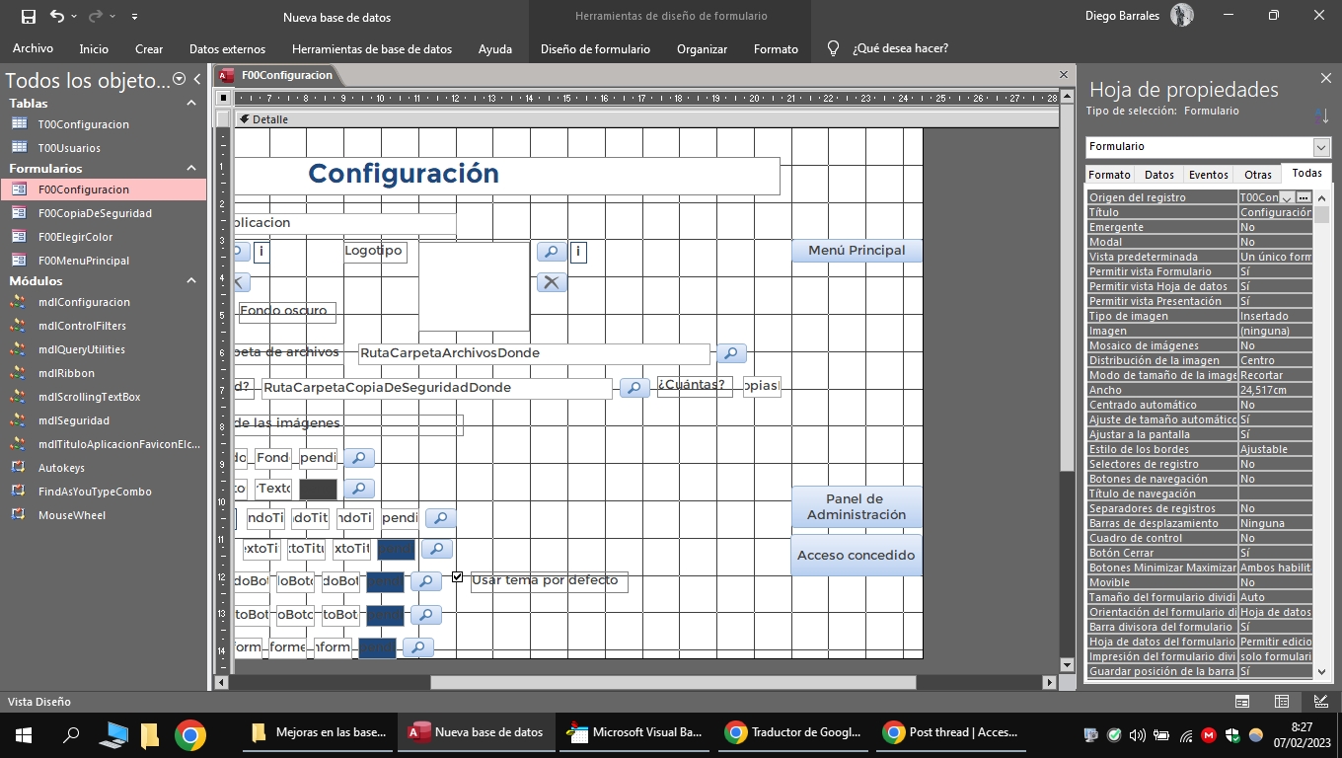This screenshot has height=758, width=1342.
Task: Sort properties with the A-Z sort icon
Action: [1321, 115]
